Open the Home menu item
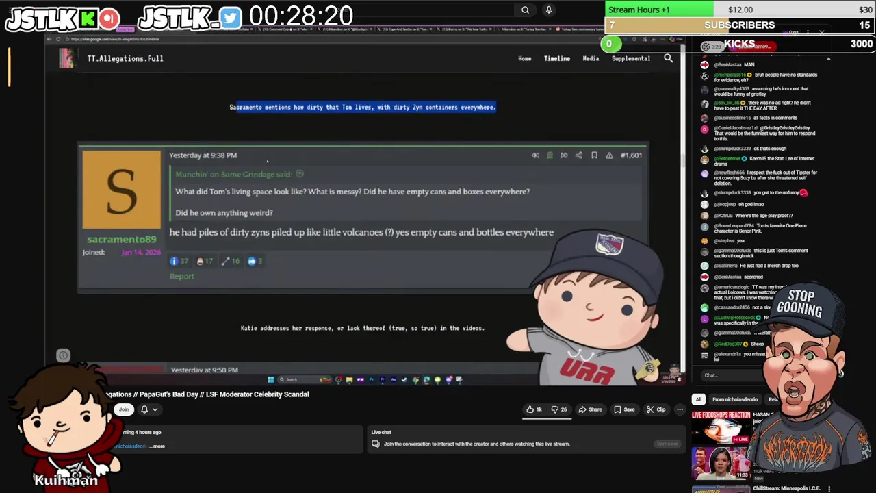The height and width of the screenshot is (493, 876). [x=524, y=59]
